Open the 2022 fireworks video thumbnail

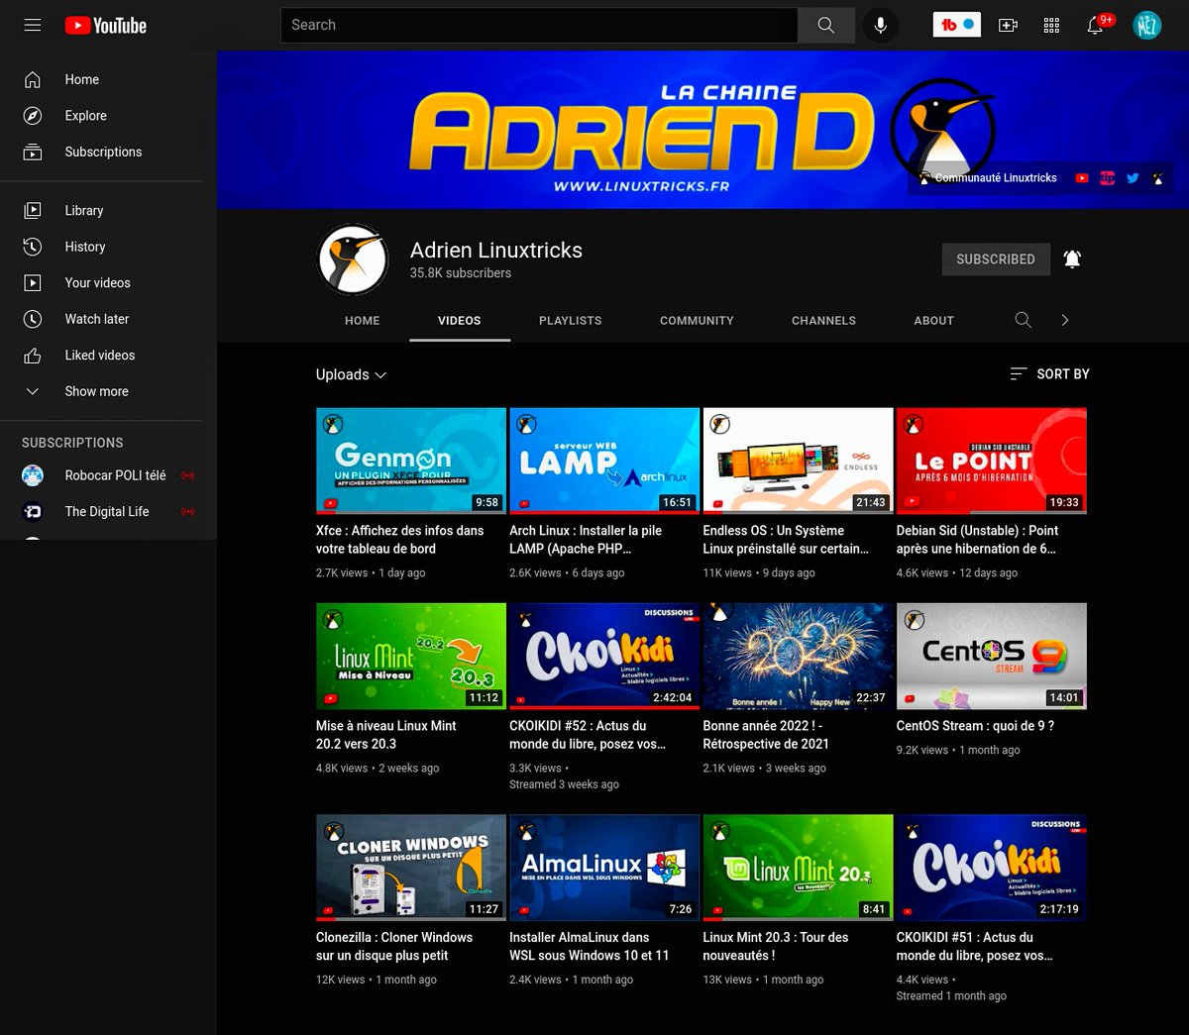(x=799, y=656)
